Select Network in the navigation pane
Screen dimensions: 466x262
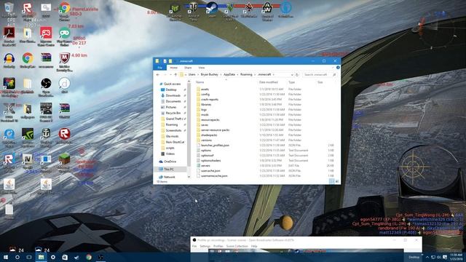169,177
